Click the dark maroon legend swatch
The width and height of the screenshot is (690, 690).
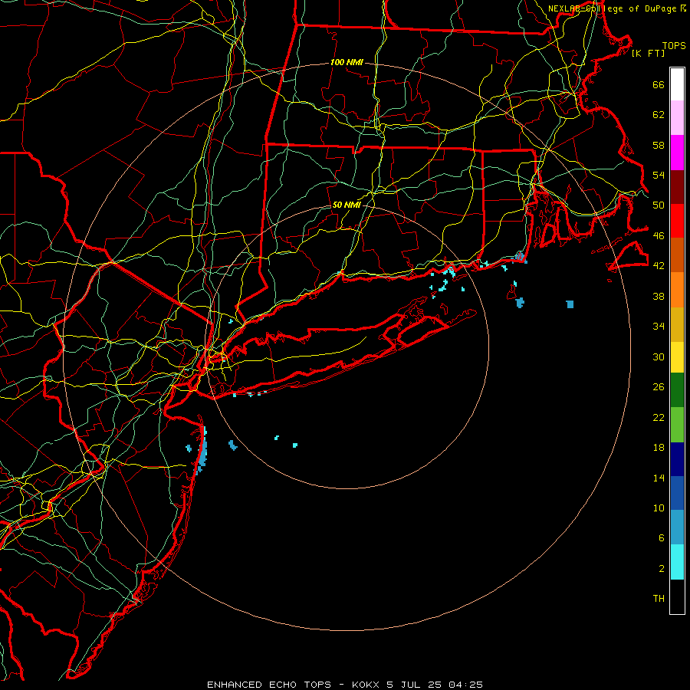click(x=677, y=187)
